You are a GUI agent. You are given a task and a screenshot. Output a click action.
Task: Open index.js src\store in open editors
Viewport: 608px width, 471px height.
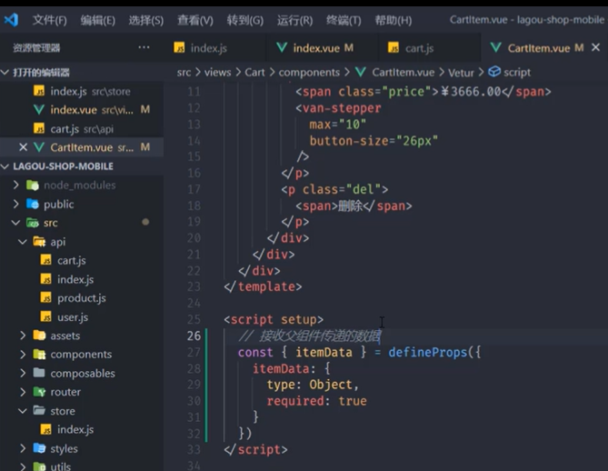[82, 91]
